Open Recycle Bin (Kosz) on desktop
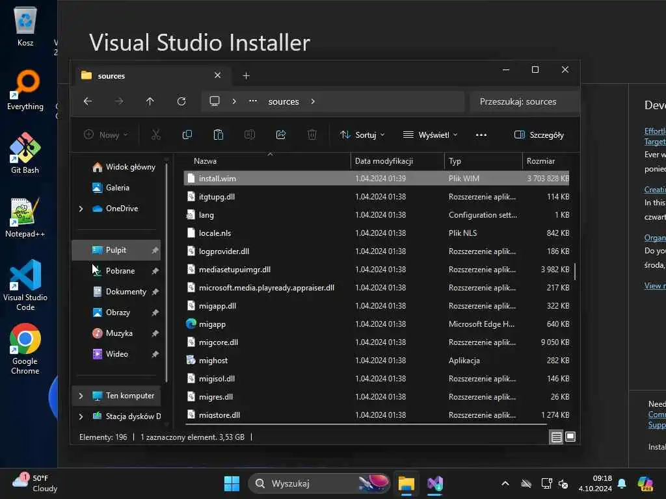Image resolution: width=666 pixels, height=499 pixels. (25, 25)
